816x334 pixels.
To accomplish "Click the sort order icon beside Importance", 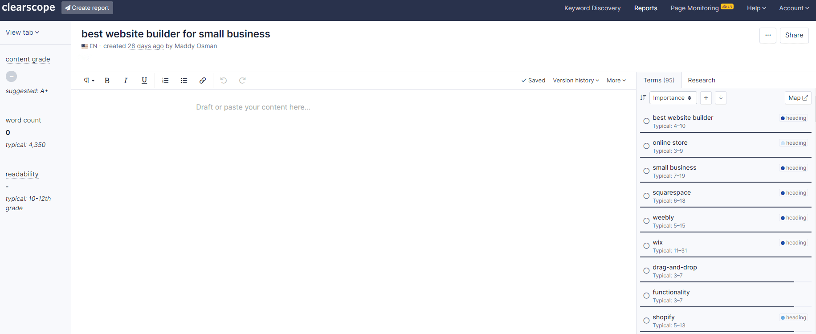I will tap(643, 98).
